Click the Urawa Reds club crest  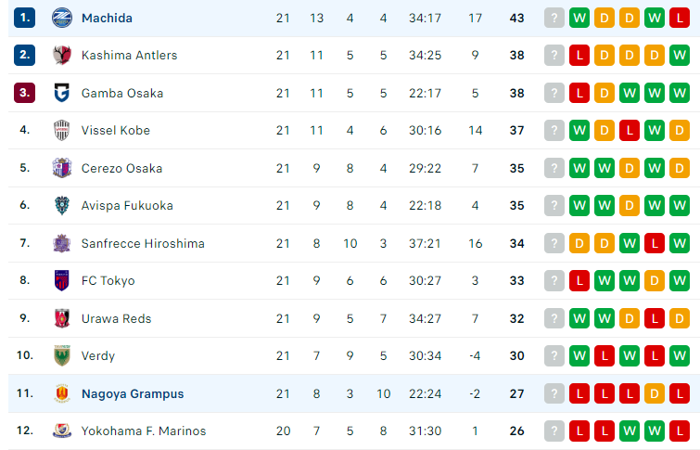pos(61,318)
